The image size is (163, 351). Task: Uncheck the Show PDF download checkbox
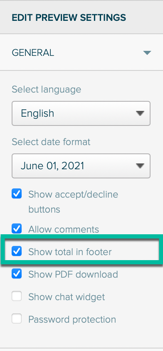point(17,273)
